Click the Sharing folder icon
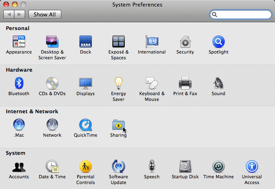Image resolution: width=275 pixels, height=189 pixels. (x=119, y=125)
